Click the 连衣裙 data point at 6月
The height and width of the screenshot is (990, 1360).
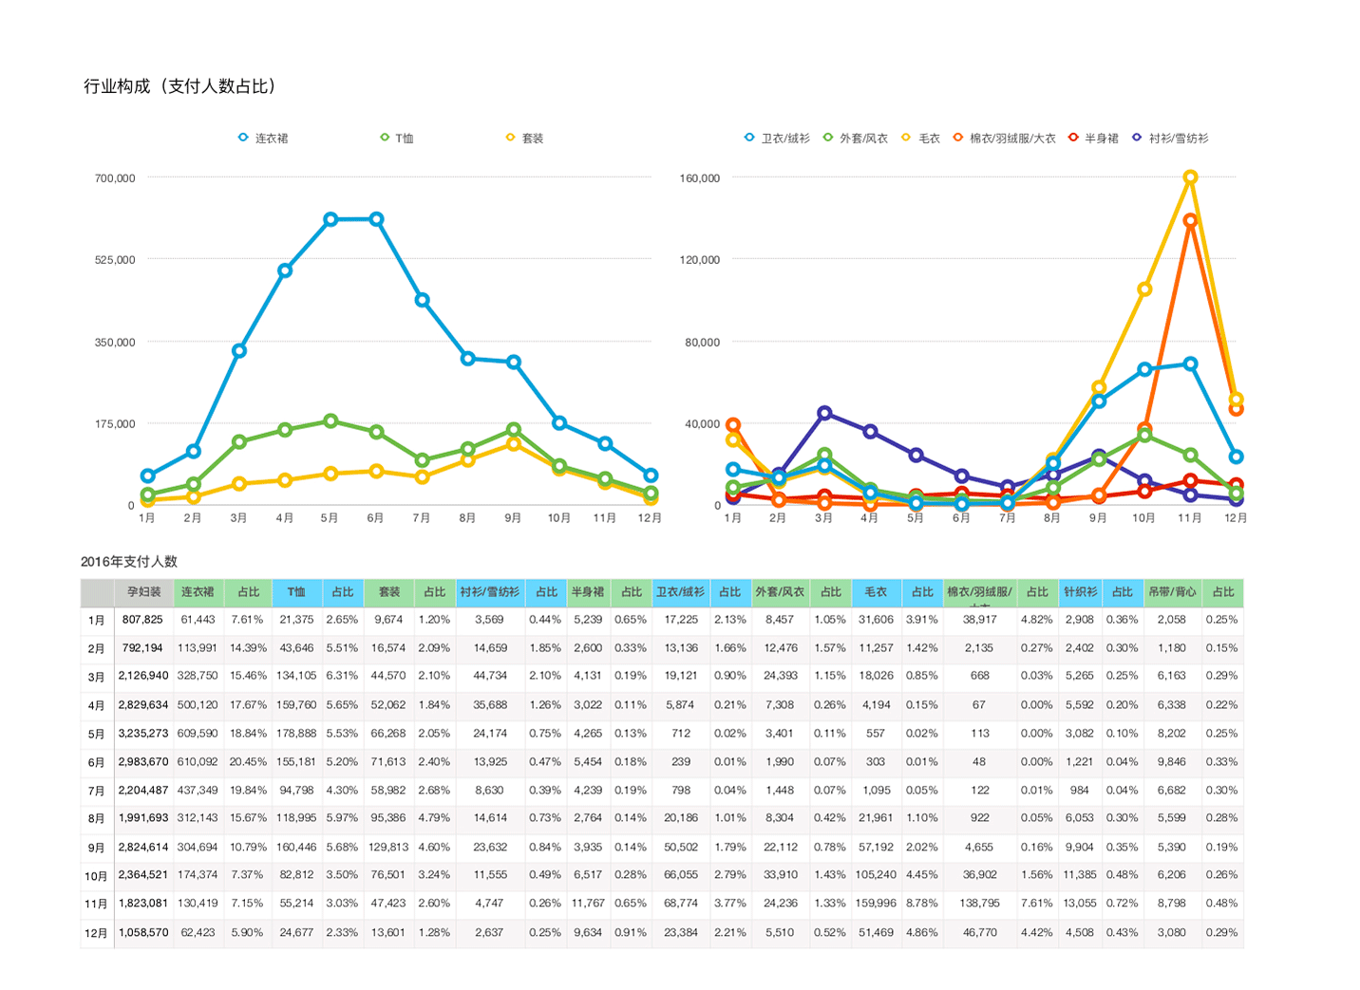(x=377, y=219)
